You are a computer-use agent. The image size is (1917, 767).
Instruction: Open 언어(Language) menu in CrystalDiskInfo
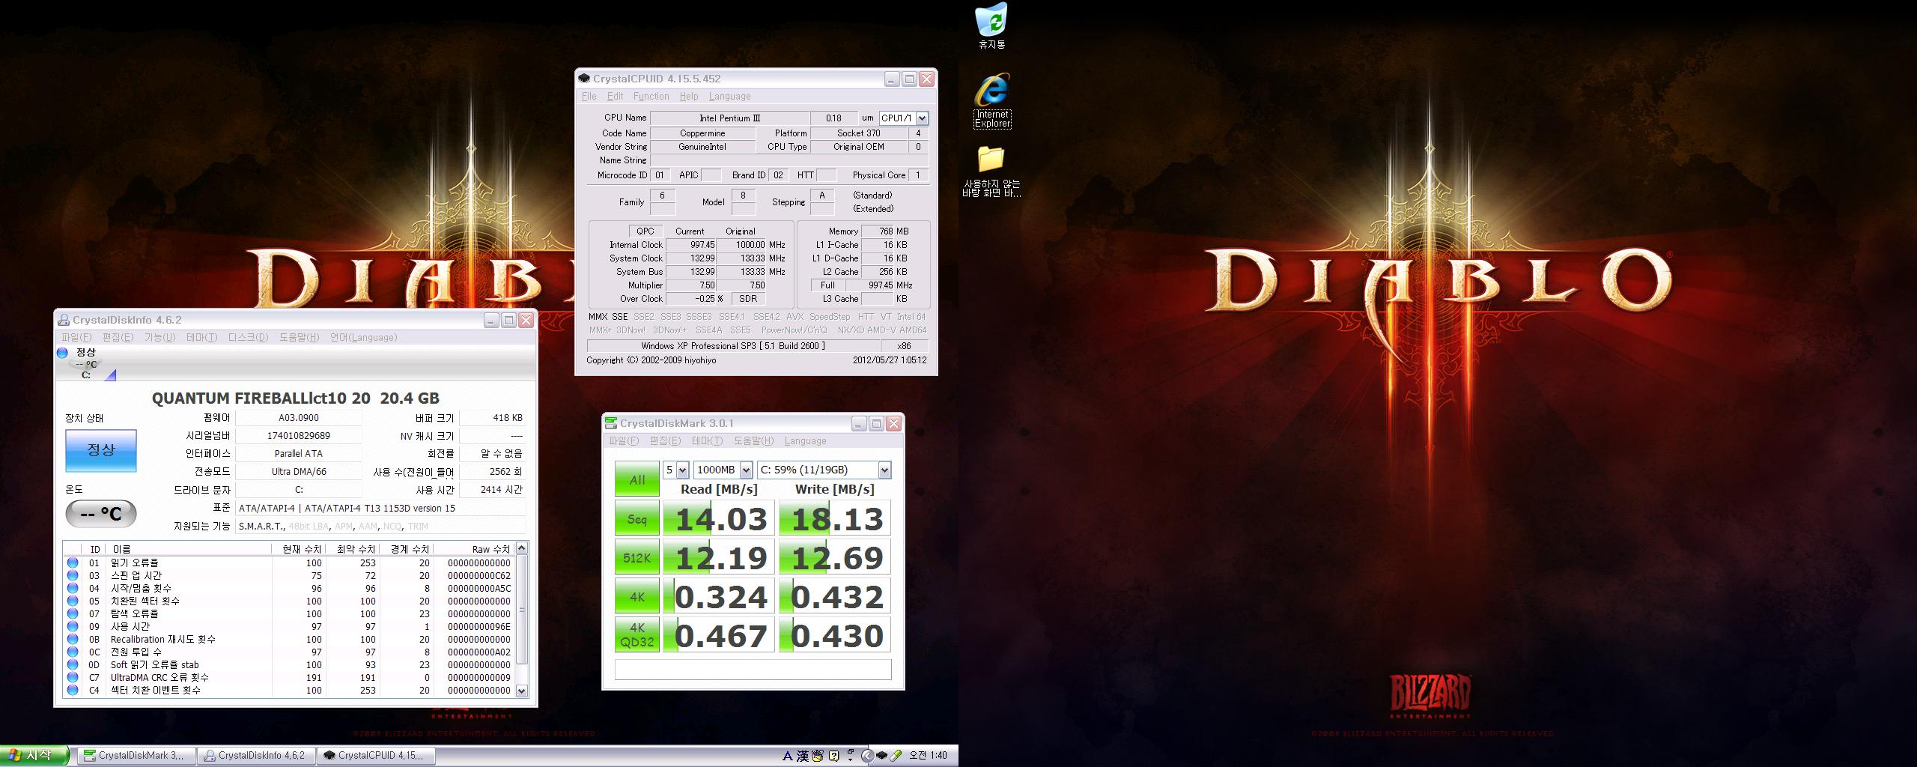(x=363, y=338)
